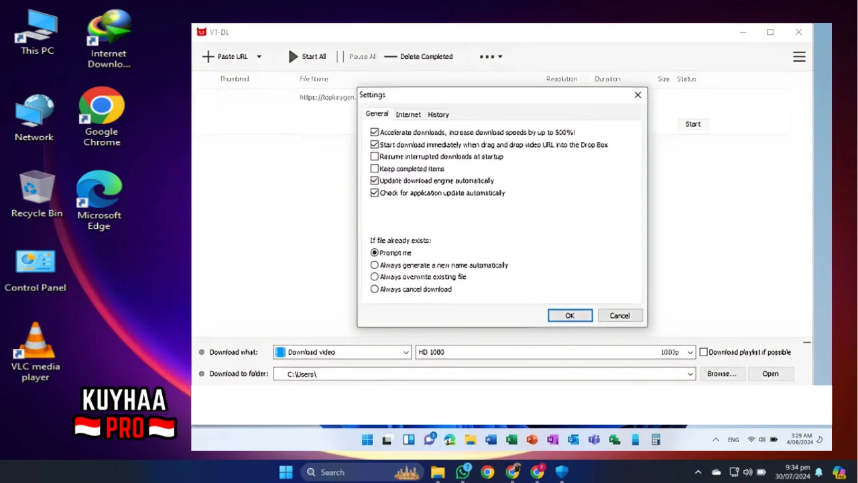This screenshot has height=483, width=858.
Task: Click the Duration column header
Action: tap(607, 79)
